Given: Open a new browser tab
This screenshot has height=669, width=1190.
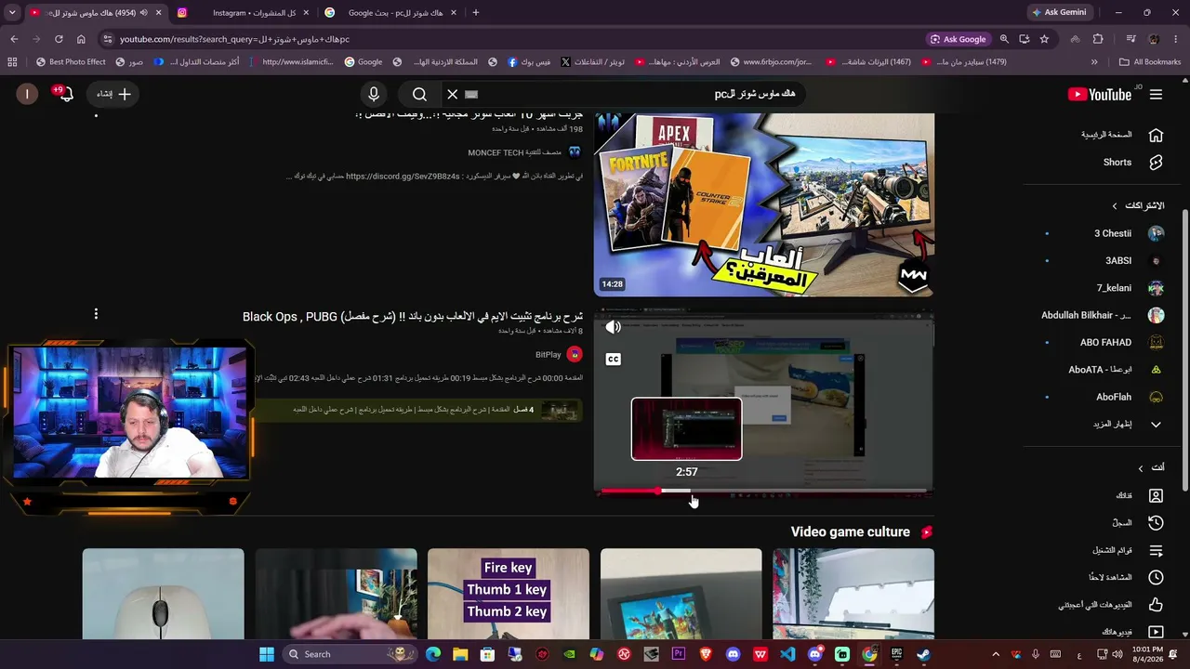Looking at the screenshot, I should point(476,13).
